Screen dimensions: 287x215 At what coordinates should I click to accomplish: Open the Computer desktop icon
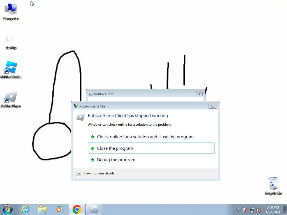pos(11,12)
